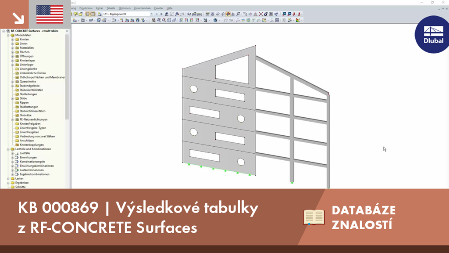Click the red X icon in top toolbar
The height and width of the screenshot is (253, 449).
[260, 14]
